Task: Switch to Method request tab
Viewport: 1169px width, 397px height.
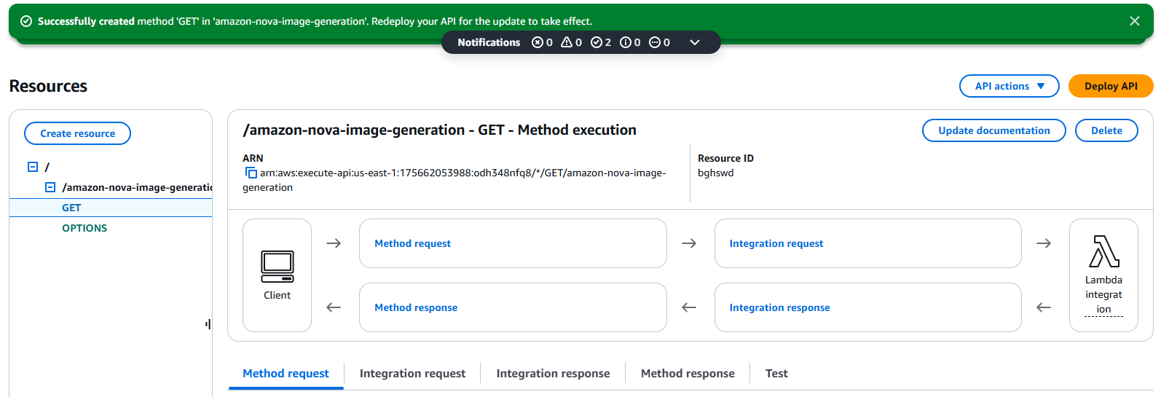Action: tap(286, 373)
